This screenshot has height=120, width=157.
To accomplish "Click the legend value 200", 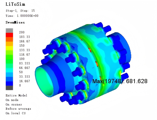I will pos(22,32).
